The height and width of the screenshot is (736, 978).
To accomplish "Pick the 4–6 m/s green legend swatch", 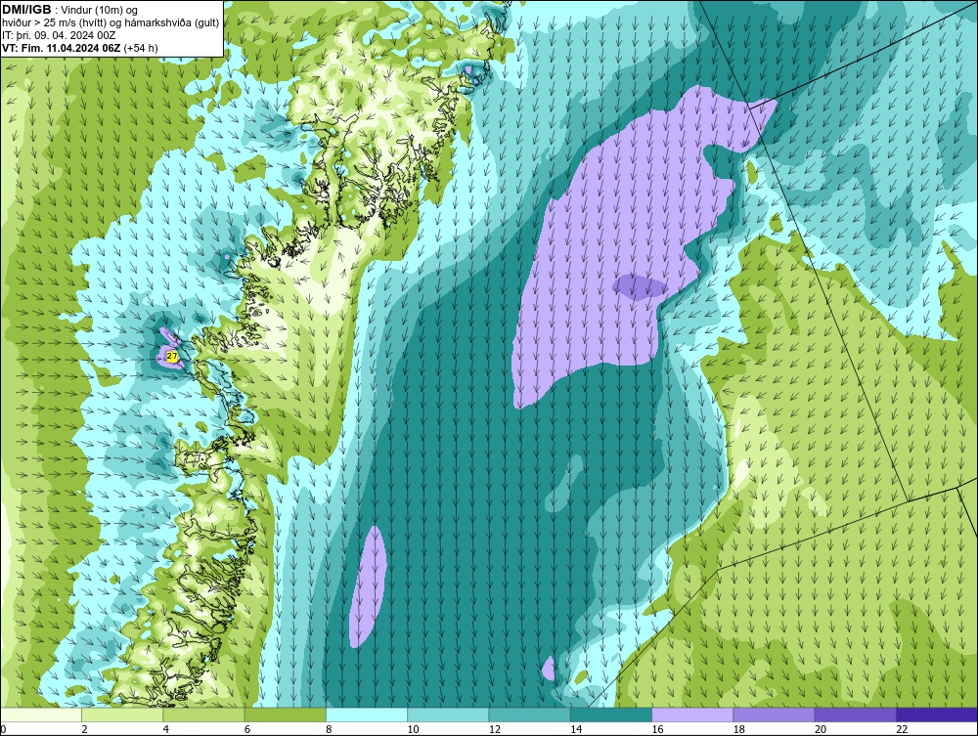I will click(204, 714).
